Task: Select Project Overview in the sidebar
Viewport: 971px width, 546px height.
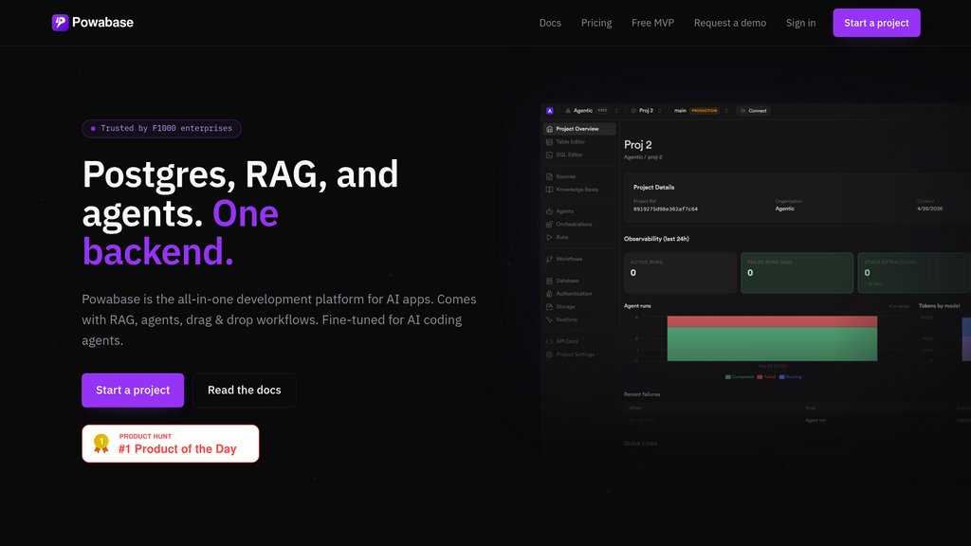Action: coord(579,129)
